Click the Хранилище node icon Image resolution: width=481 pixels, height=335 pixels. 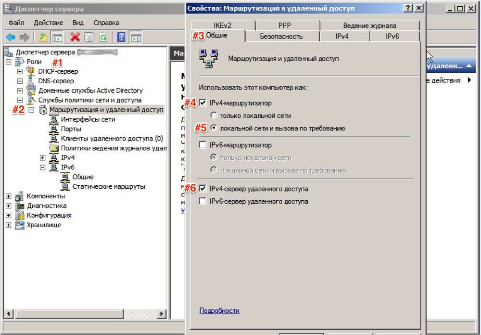click(x=19, y=225)
